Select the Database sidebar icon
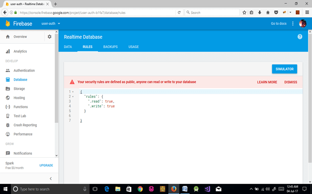The image size is (312, 194). pos(8,80)
